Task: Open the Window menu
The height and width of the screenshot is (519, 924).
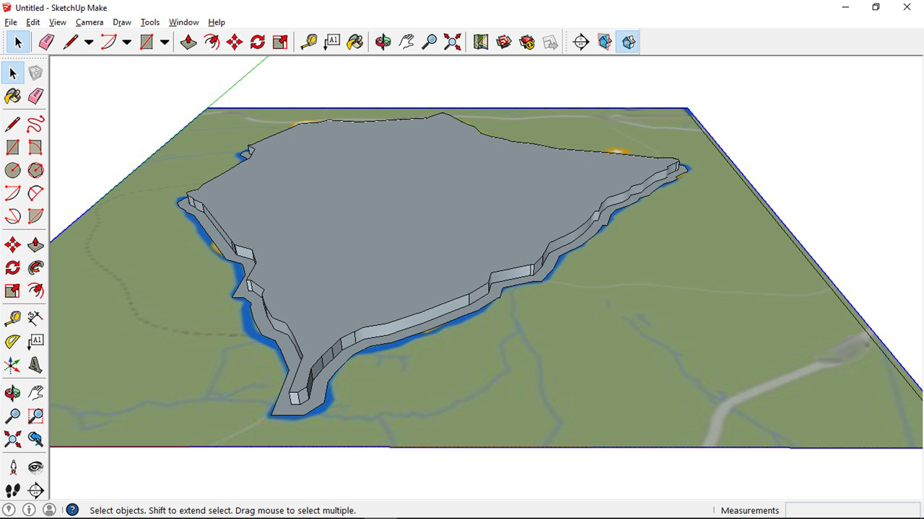Action: pos(184,22)
